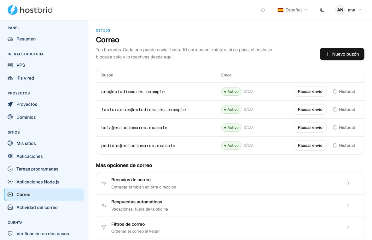Click the Aplicaciones Node.js braces icon
Image resolution: width=372 pixels, height=240 pixels.
pyautogui.click(x=10, y=182)
